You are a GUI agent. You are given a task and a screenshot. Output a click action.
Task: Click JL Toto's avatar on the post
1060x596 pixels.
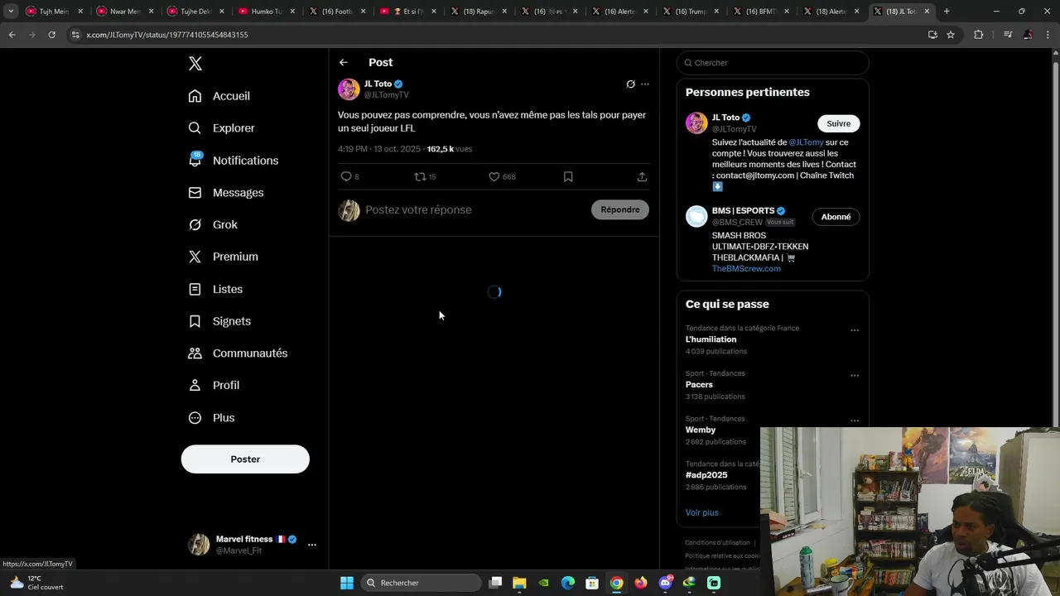(x=349, y=89)
